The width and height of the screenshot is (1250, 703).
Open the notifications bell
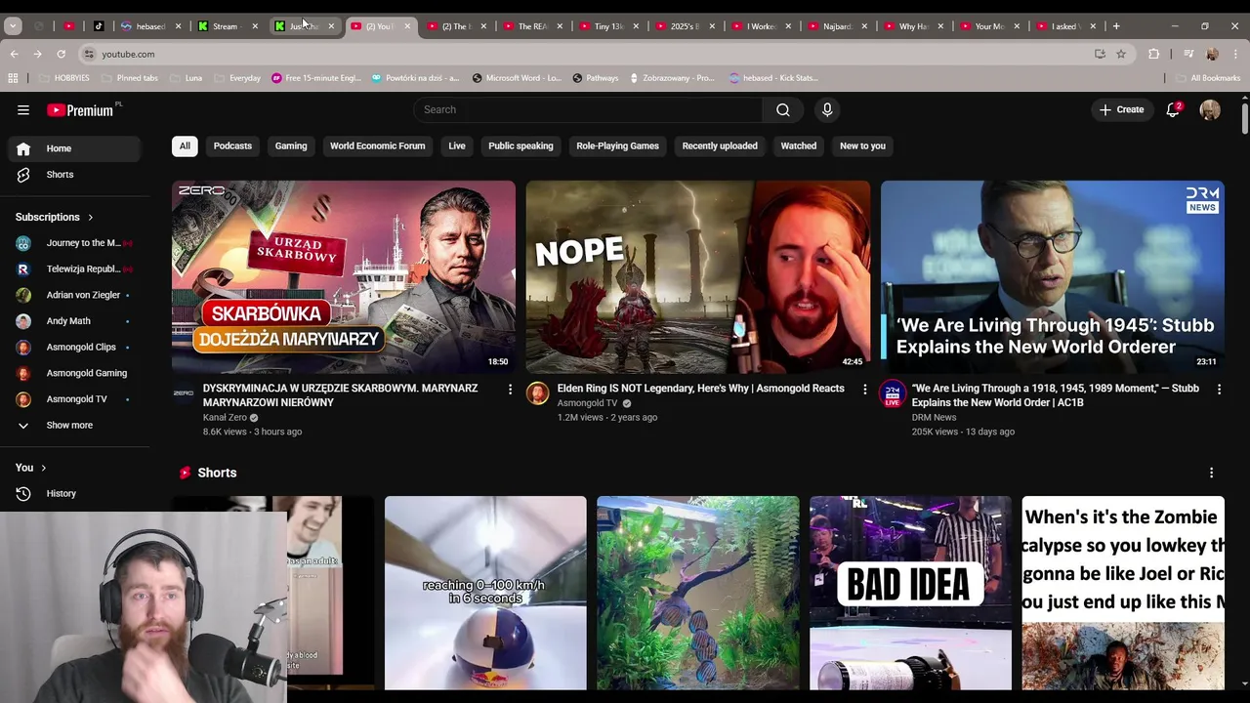tap(1173, 109)
